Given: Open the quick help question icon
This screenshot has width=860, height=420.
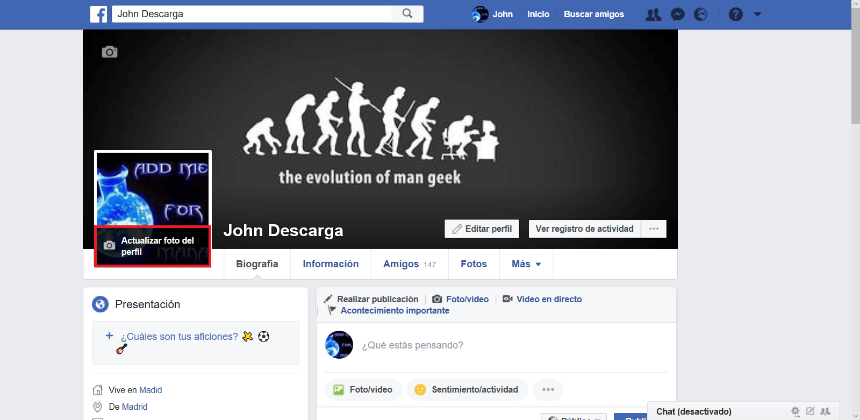Looking at the screenshot, I should coord(736,15).
